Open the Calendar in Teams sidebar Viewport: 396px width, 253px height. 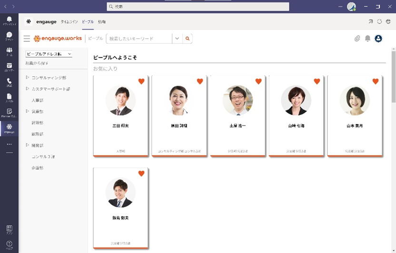point(9,67)
